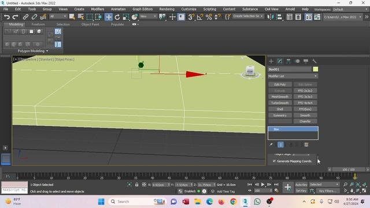370x208 pixels.
Task: Play the animation
Action: 262,184
